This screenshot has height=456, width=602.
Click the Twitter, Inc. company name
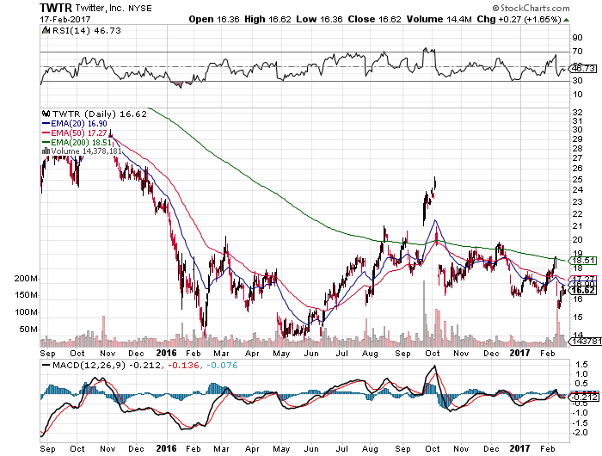click(101, 8)
